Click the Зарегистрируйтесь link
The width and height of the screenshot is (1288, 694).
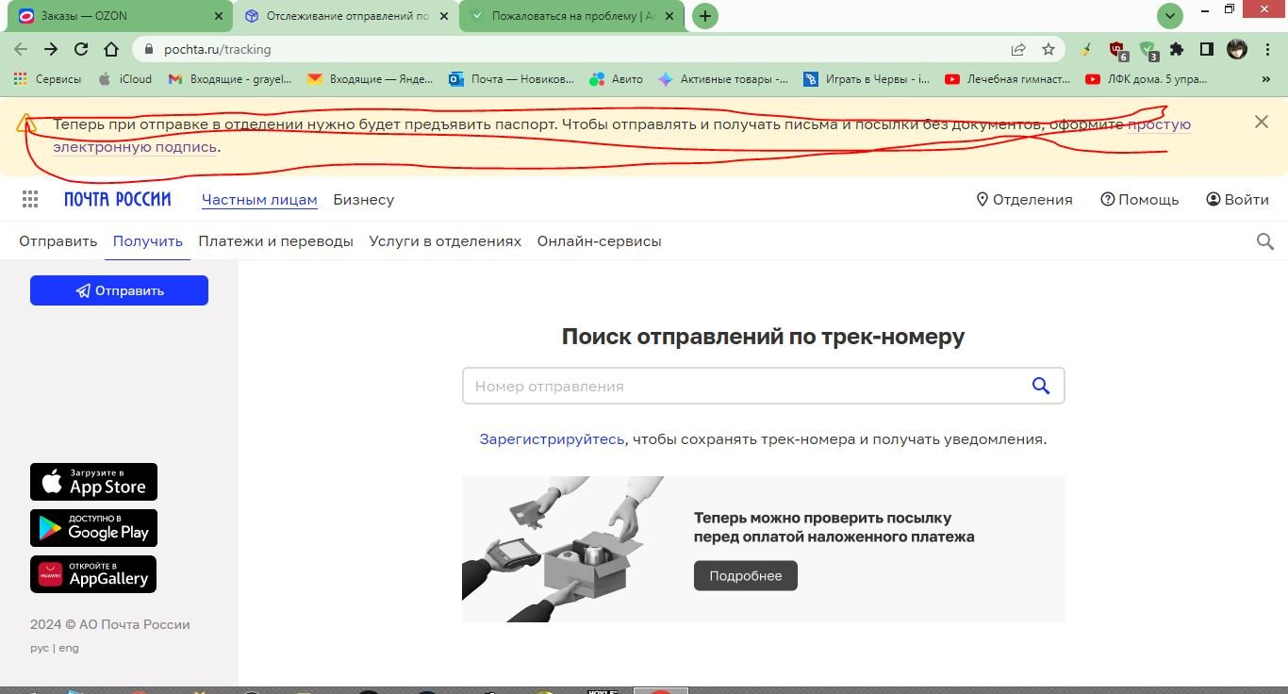pyautogui.click(x=551, y=438)
